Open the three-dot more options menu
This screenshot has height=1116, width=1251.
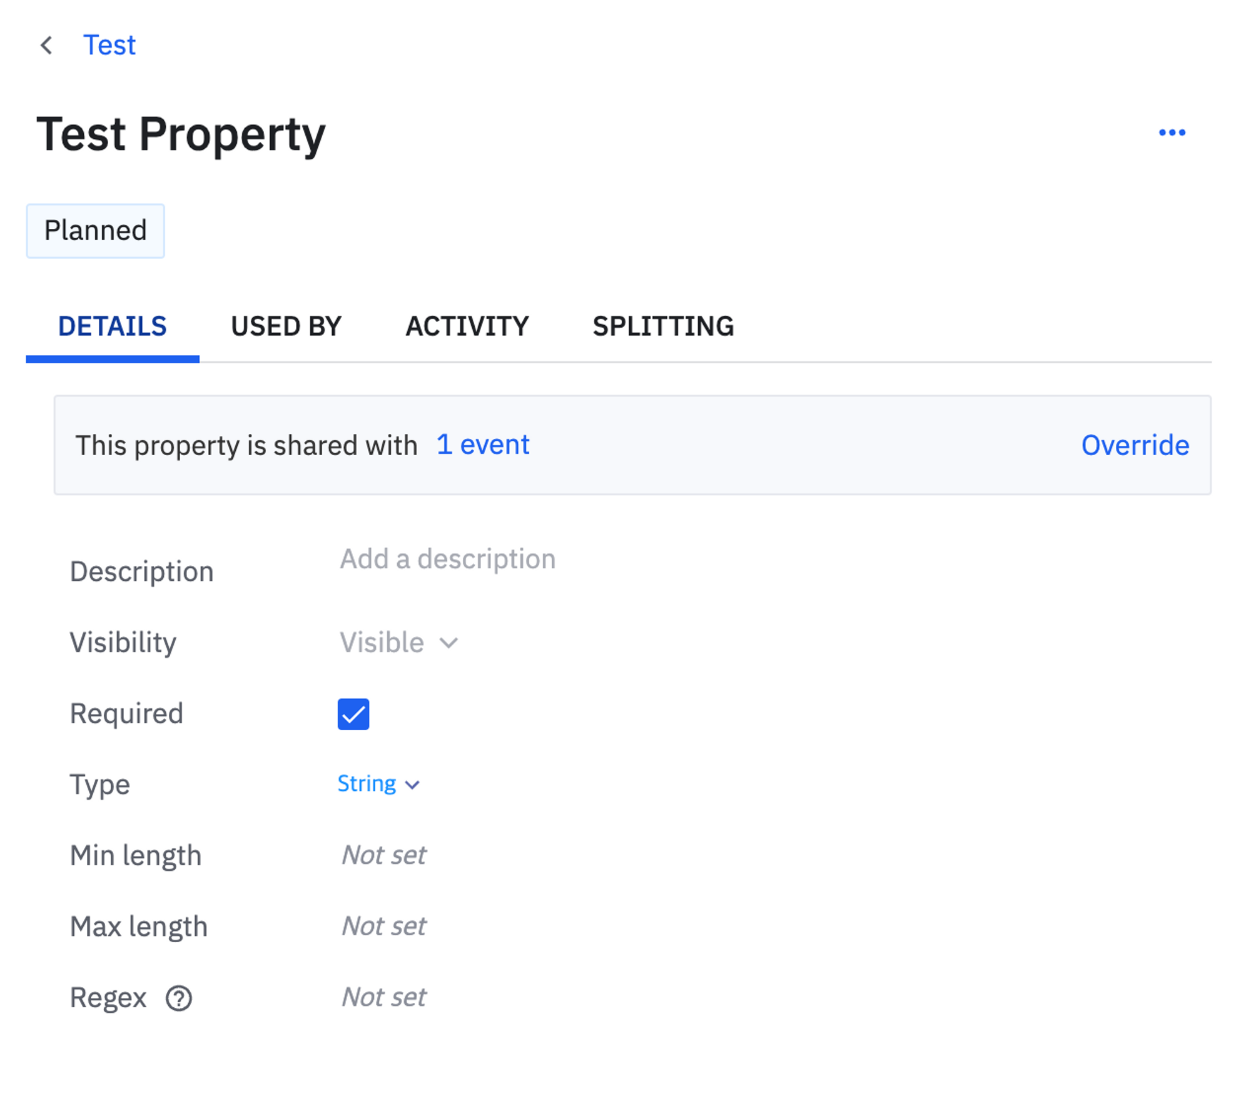coord(1171,133)
